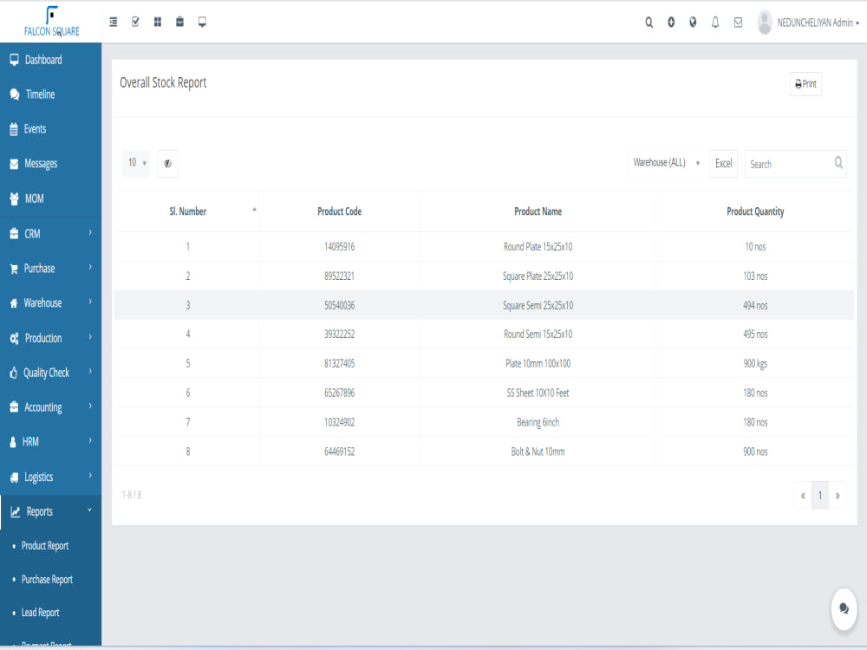This screenshot has width=867, height=650.
Task: Click product name Square Plate 25x25x10
Action: pyautogui.click(x=538, y=276)
